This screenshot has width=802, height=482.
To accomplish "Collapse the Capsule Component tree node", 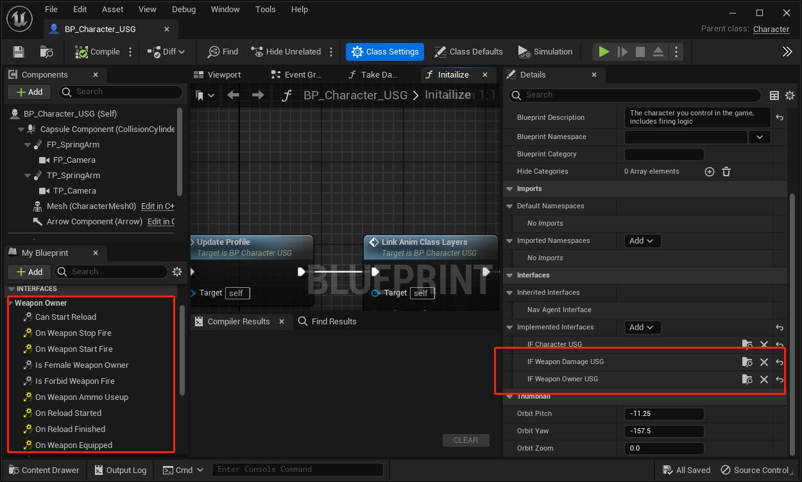I will click(x=22, y=129).
